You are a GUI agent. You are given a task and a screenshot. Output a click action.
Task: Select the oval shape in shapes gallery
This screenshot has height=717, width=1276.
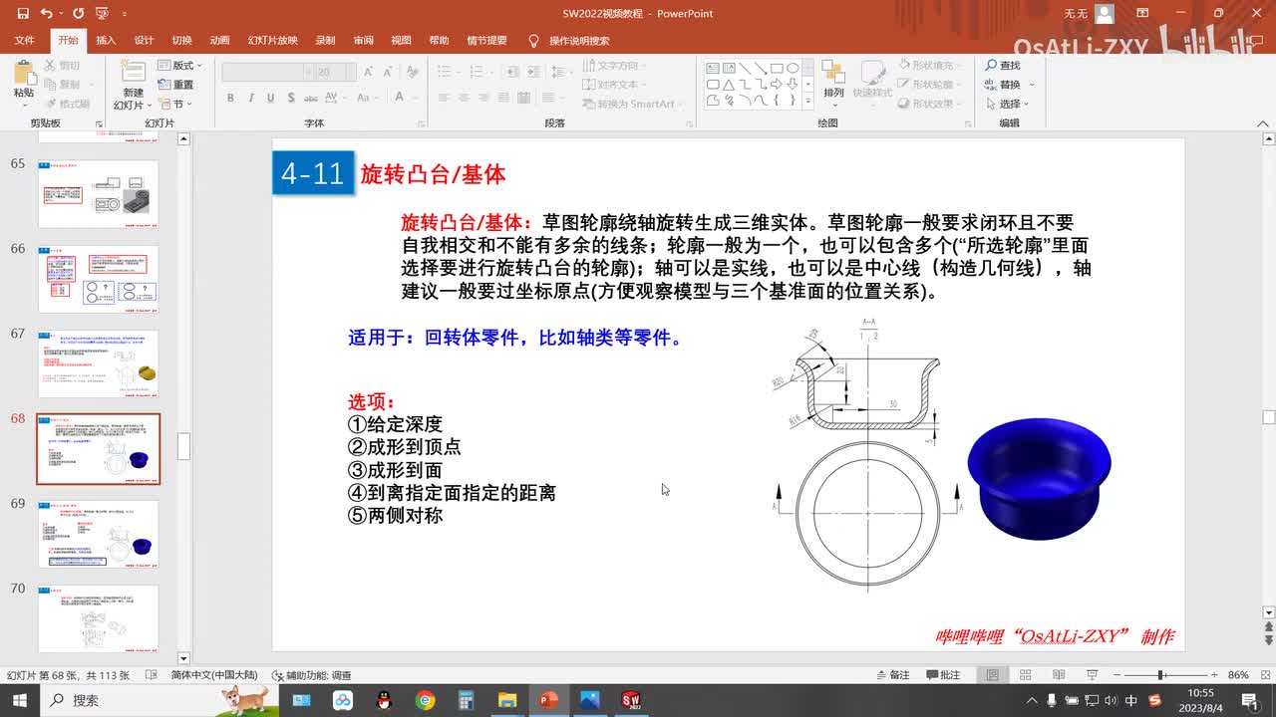click(793, 69)
